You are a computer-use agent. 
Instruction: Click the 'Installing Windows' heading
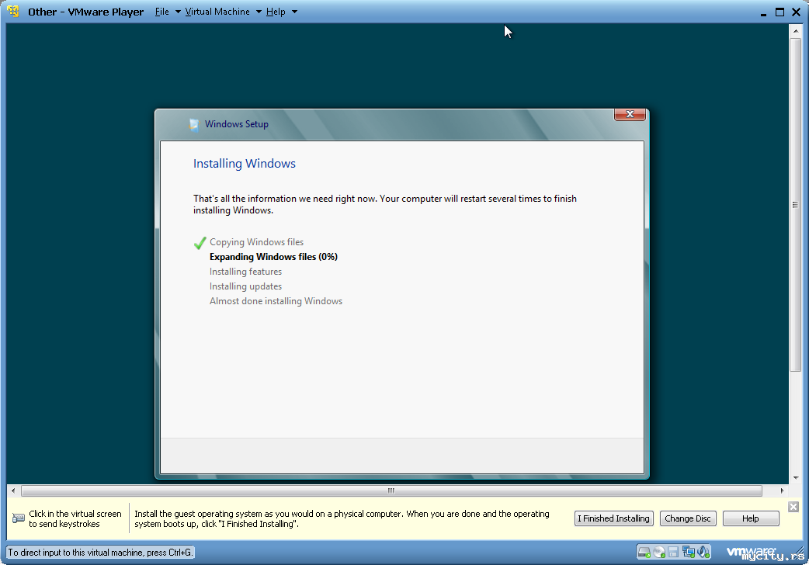[245, 164]
